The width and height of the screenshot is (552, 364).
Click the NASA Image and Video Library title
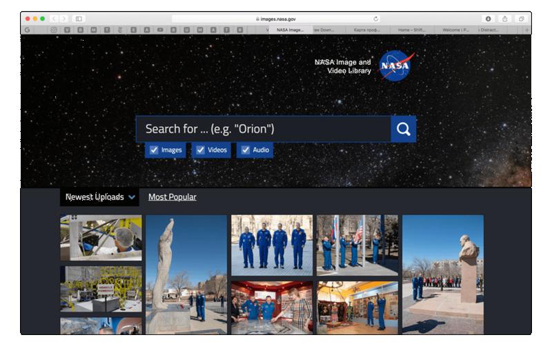pos(342,66)
